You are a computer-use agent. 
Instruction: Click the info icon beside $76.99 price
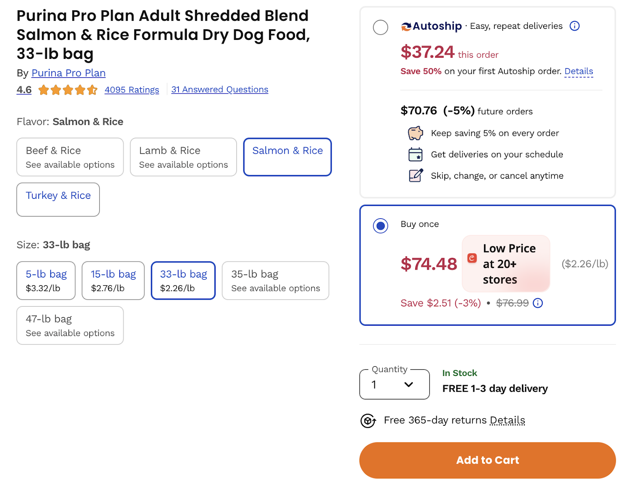(538, 303)
